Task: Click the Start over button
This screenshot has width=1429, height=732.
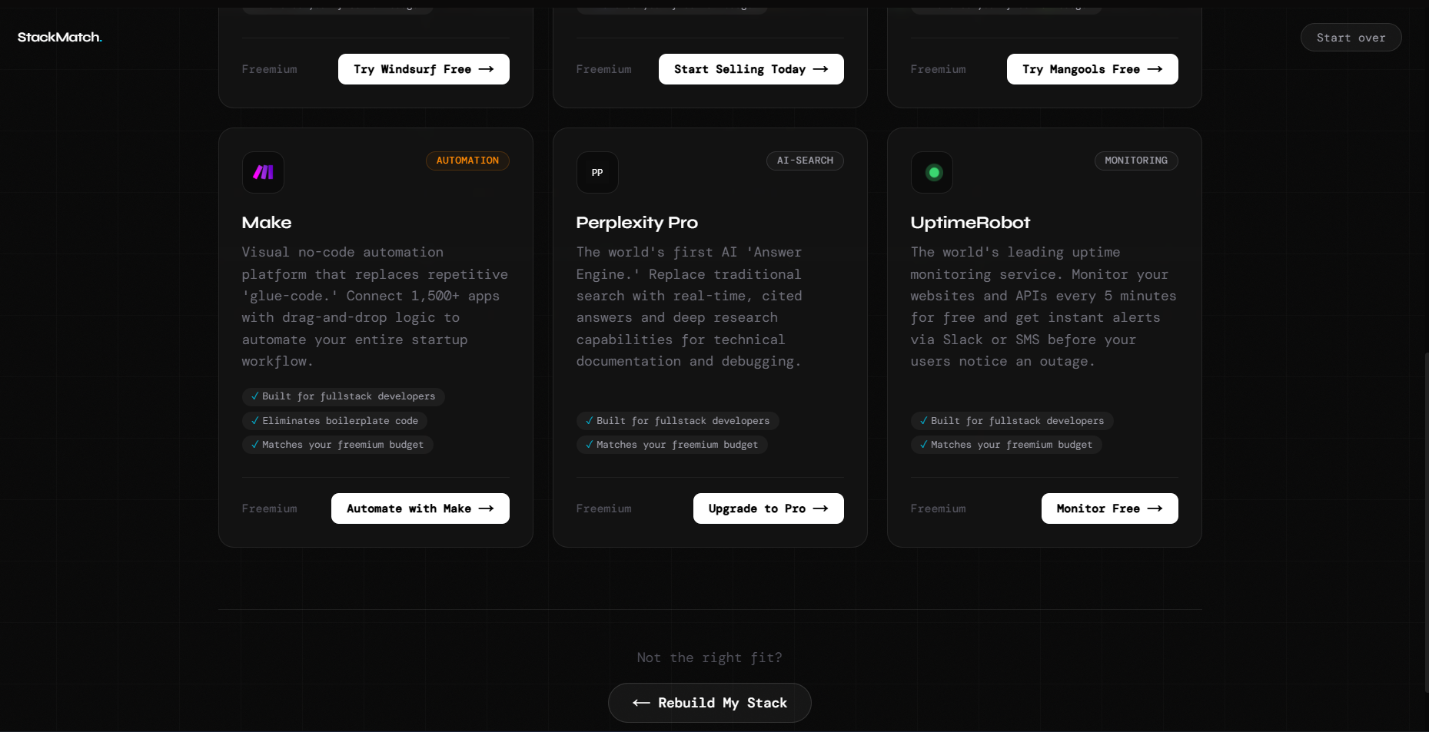Action: pyautogui.click(x=1351, y=37)
